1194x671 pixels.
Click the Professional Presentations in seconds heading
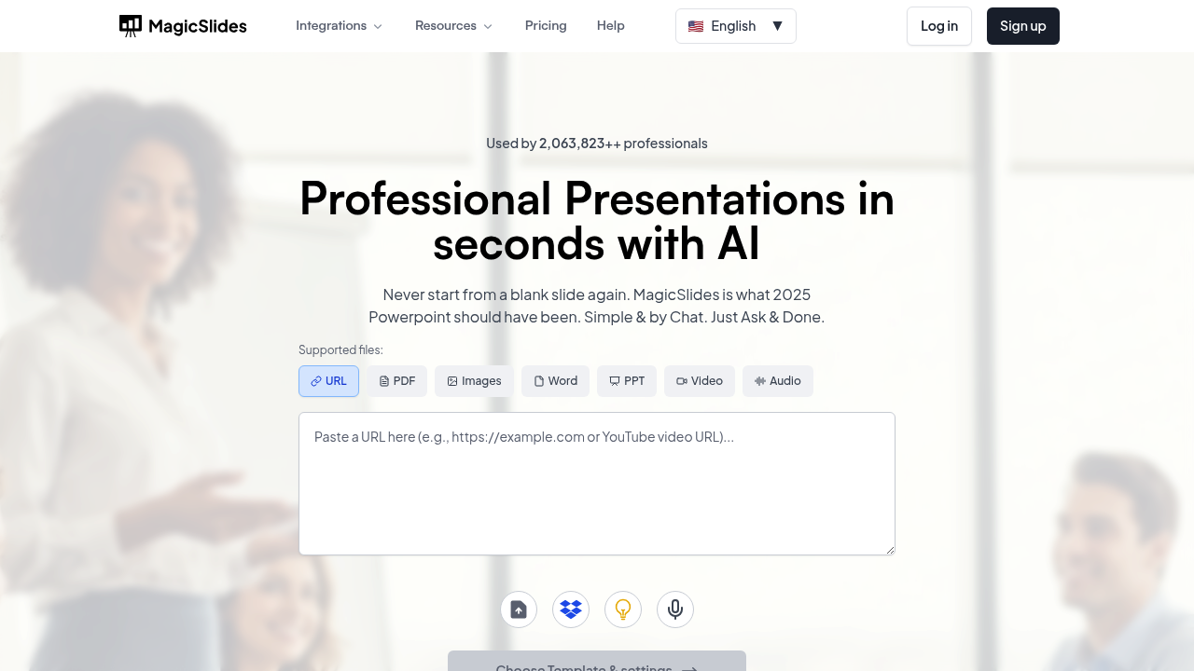[x=597, y=221]
